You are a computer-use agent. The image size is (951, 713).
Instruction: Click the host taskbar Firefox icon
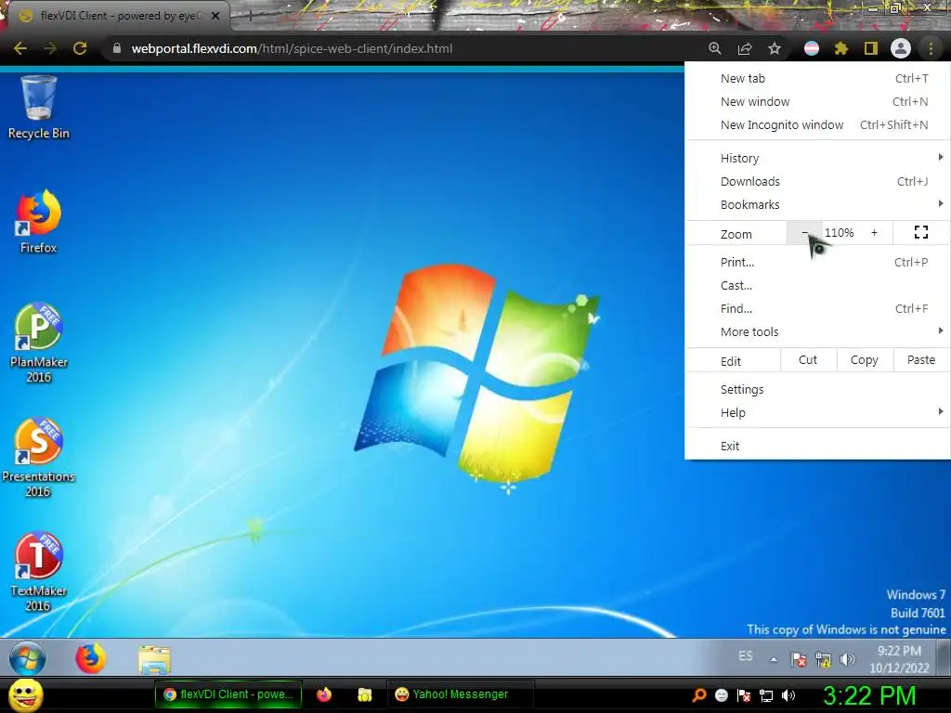tap(324, 694)
